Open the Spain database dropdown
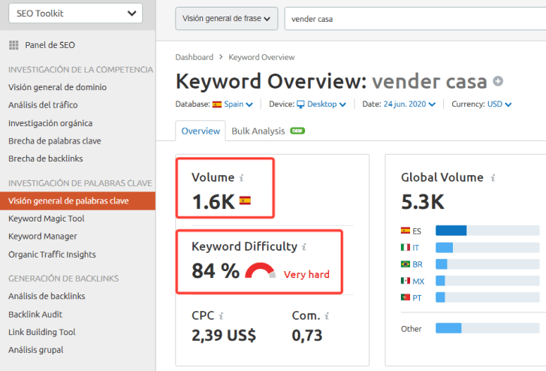 coord(238,104)
